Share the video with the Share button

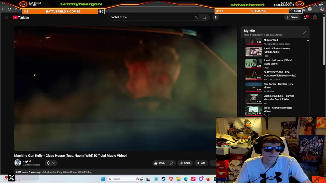[x=185, y=163]
